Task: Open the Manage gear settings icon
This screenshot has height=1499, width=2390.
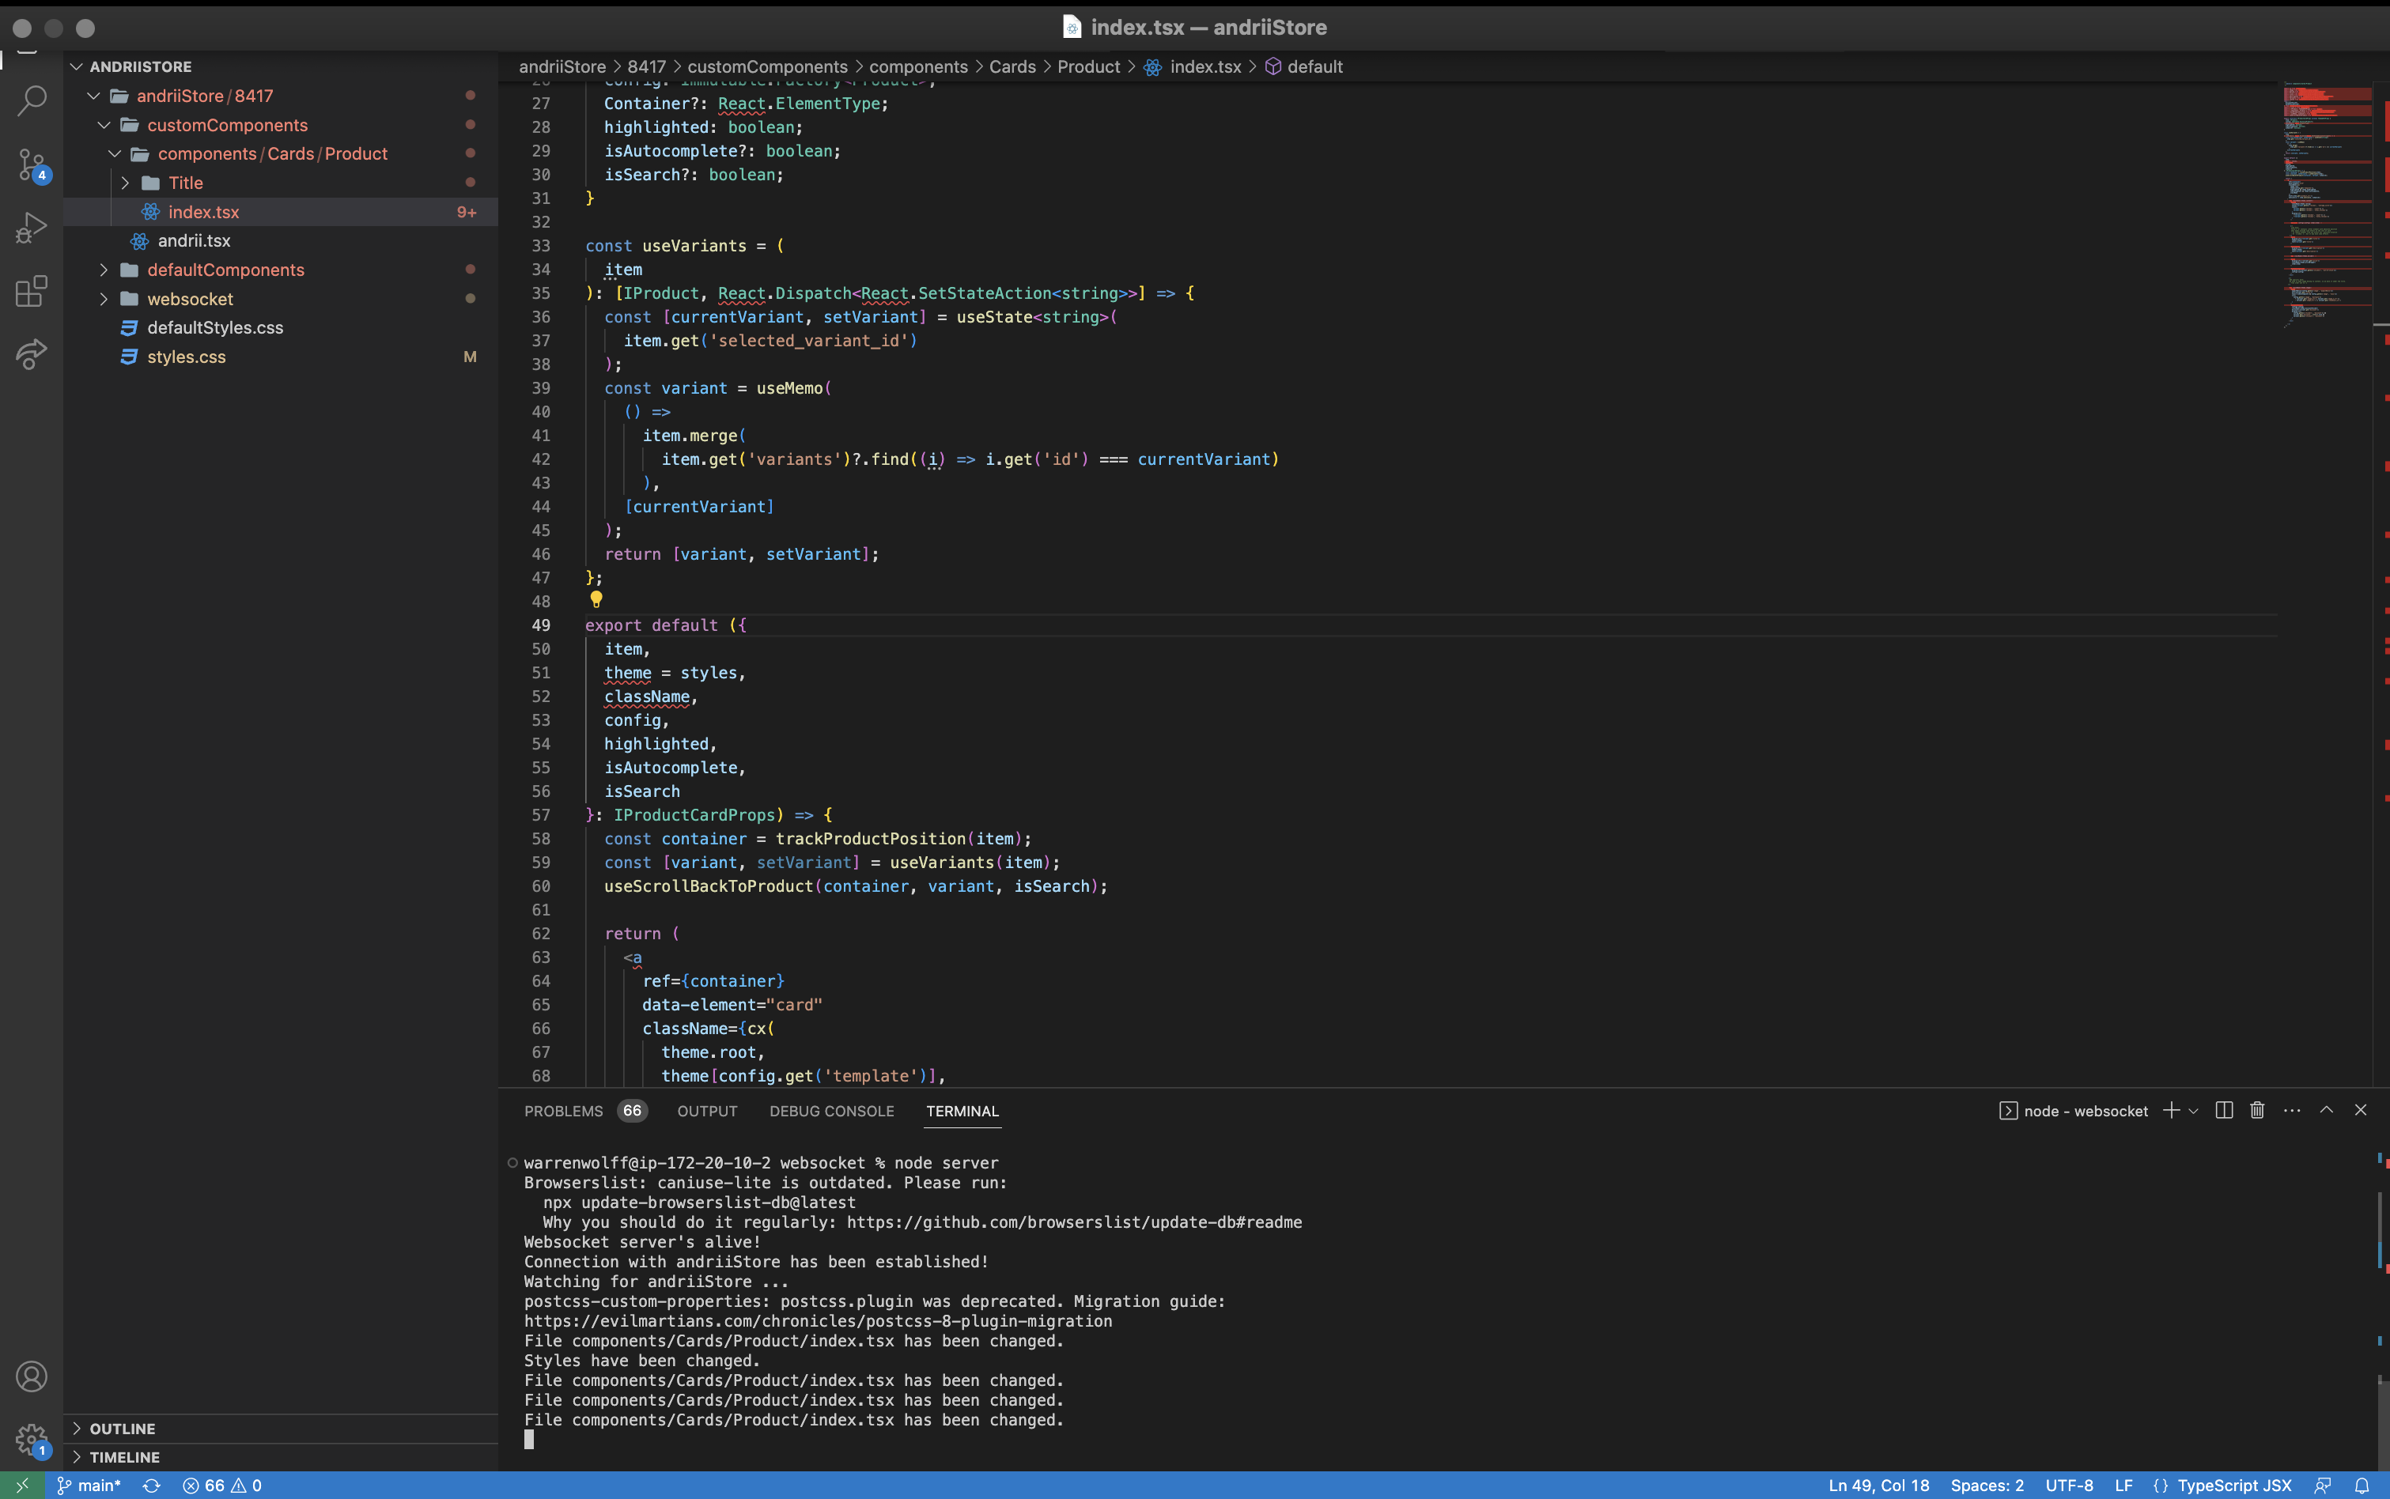Action: (x=32, y=1440)
